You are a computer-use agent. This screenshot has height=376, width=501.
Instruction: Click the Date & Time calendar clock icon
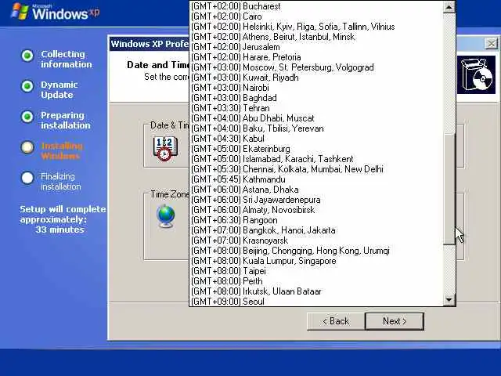click(x=165, y=148)
